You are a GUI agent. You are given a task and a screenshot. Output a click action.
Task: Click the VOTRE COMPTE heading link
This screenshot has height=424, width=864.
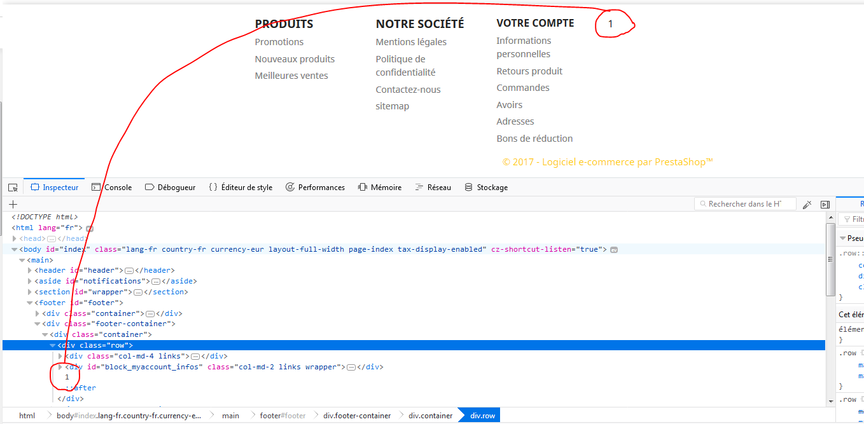[535, 23]
